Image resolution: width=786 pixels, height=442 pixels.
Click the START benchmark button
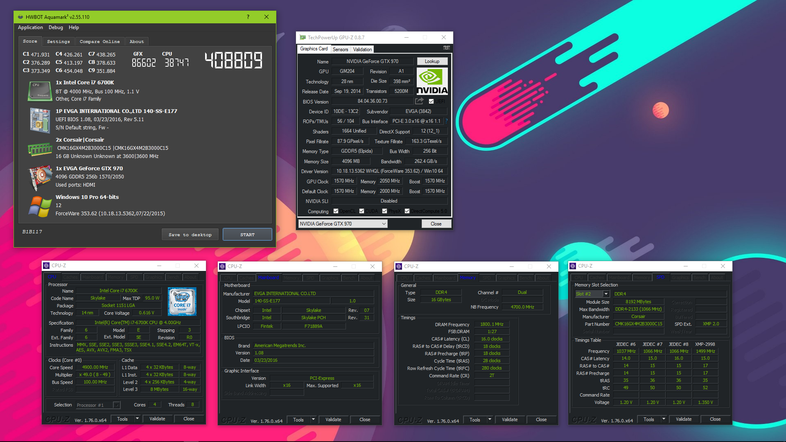click(x=247, y=235)
